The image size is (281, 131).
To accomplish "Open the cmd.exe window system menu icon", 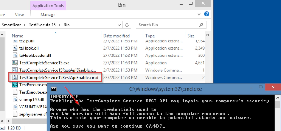I will (x=54, y=89).
